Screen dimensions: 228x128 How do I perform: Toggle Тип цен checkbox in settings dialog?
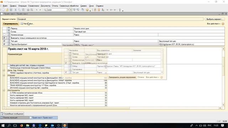[x=66, y=72]
